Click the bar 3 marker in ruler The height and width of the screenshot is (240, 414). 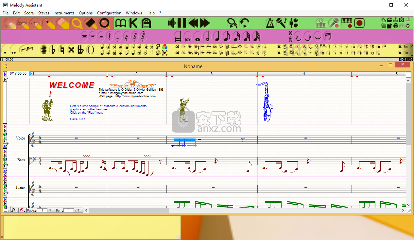click(212, 74)
